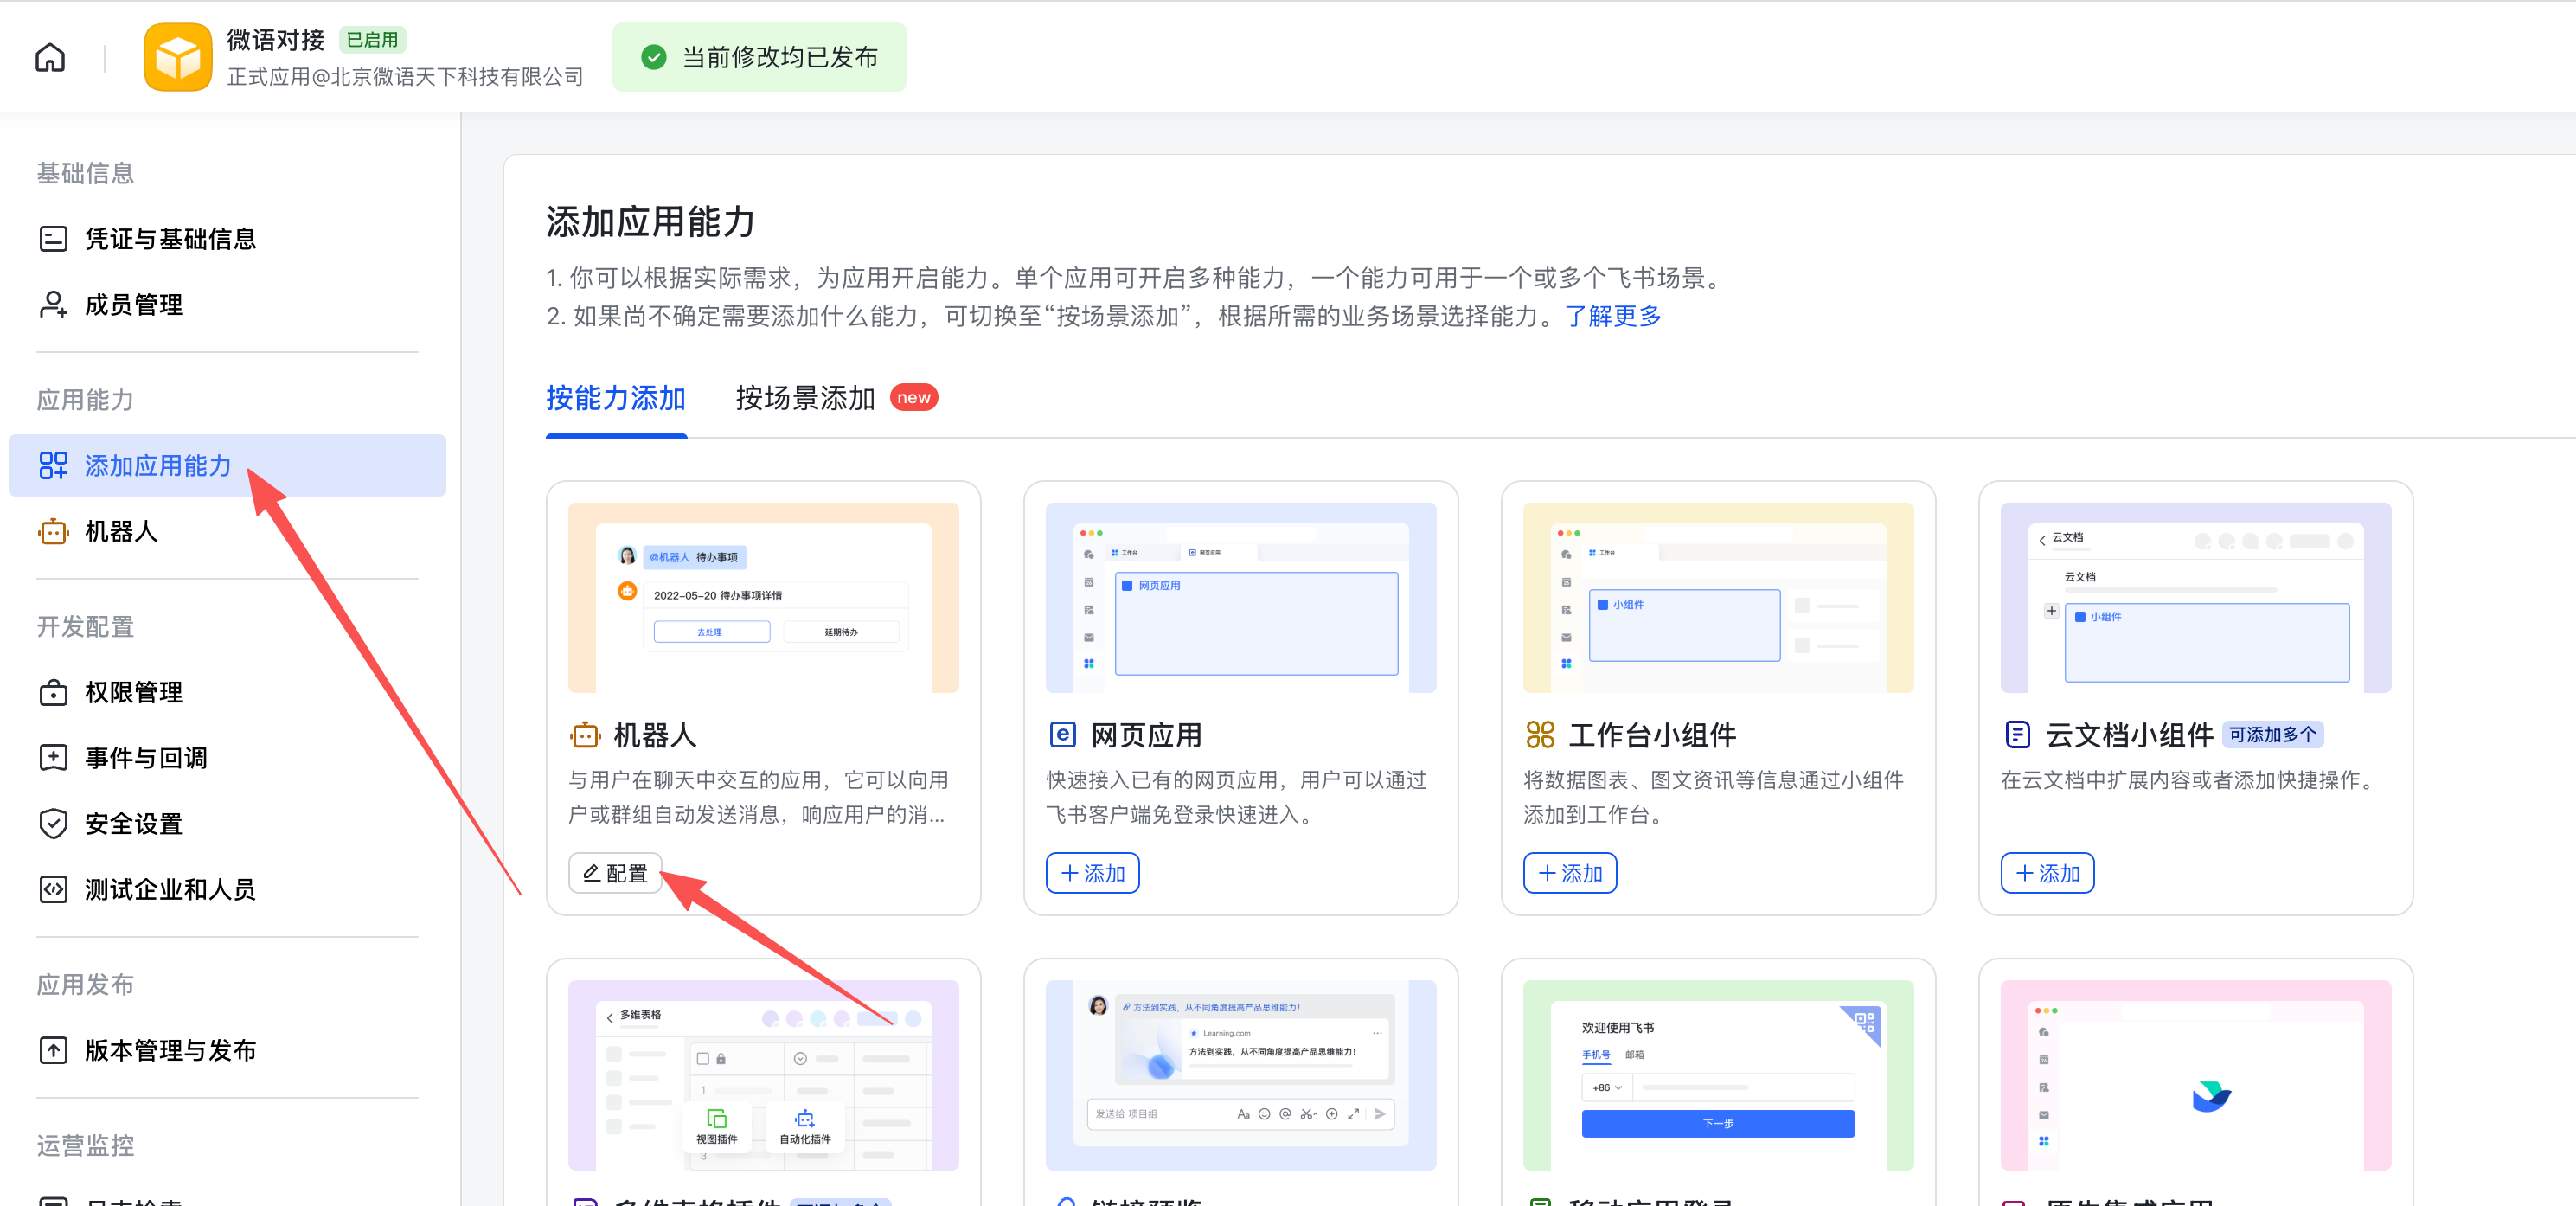Screen dimensions: 2576x1206
Task: Click the home icon in header
Action: click(x=50, y=58)
